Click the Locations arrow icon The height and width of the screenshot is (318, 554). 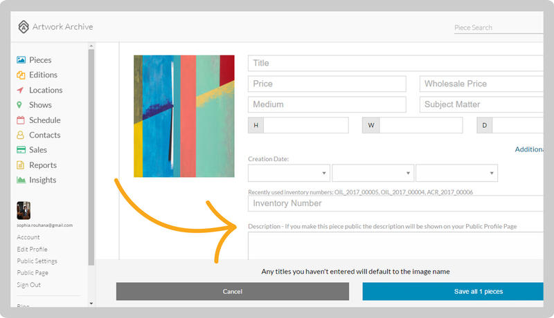[20, 91]
